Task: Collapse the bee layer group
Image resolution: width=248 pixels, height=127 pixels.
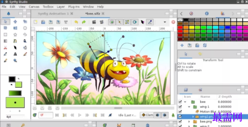Action: (185, 102)
